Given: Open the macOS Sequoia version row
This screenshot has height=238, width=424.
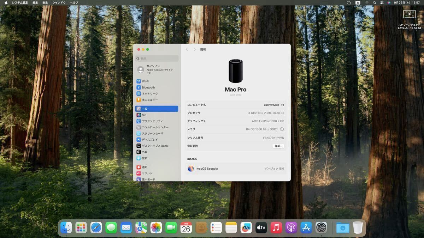Looking at the screenshot, I should click(236, 169).
